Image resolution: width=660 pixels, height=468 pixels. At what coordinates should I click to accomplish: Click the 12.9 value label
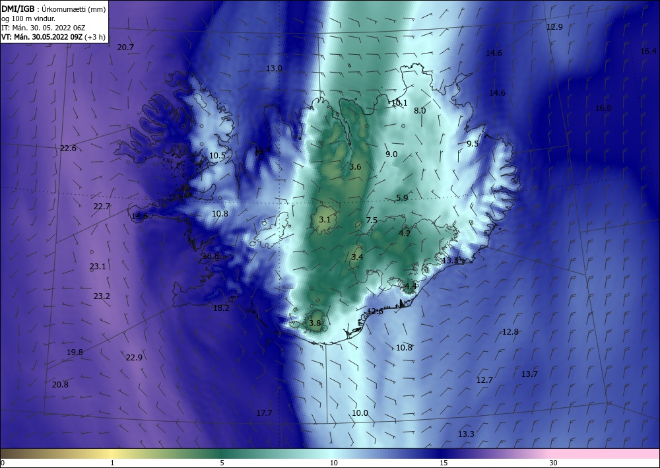pyautogui.click(x=554, y=27)
